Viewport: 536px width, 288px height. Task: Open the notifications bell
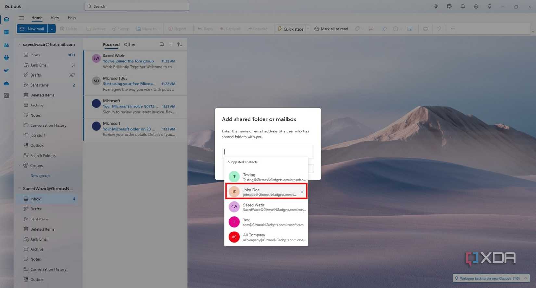point(463,6)
